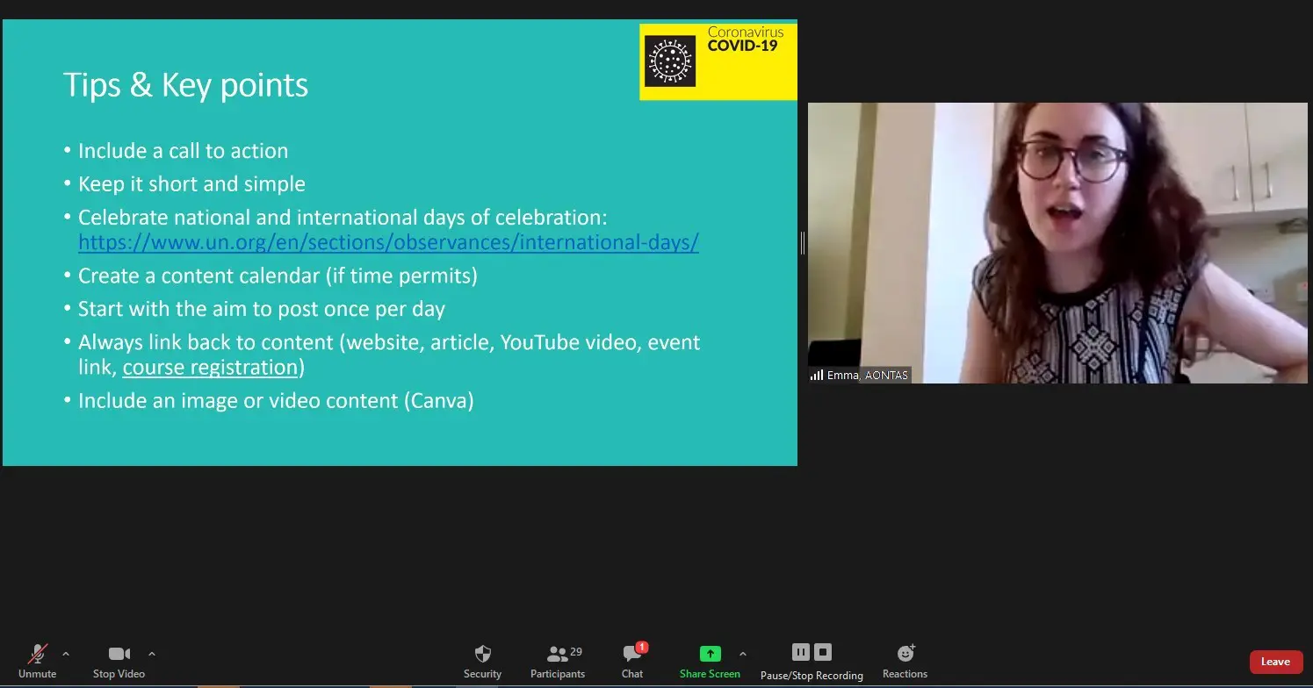Open the Security shield menu
Screen dimensions: 1313x688
click(x=482, y=661)
